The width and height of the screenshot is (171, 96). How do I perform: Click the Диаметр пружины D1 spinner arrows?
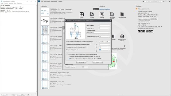click(x=109, y=37)
